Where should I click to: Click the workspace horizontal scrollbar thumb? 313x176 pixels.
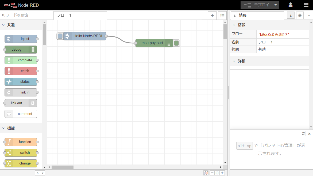point(63,167)
